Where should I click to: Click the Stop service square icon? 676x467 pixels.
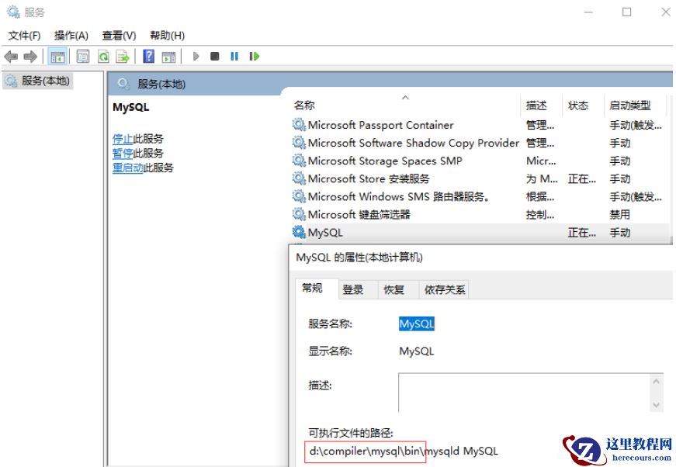215,57
